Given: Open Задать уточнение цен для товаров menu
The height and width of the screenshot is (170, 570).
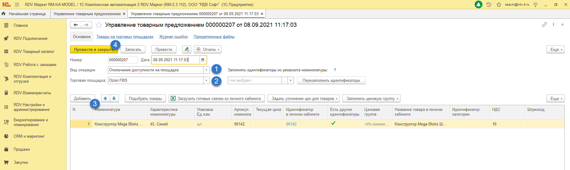Looking at the screenshot, I should pyautogui.click(x=304, y=98).
